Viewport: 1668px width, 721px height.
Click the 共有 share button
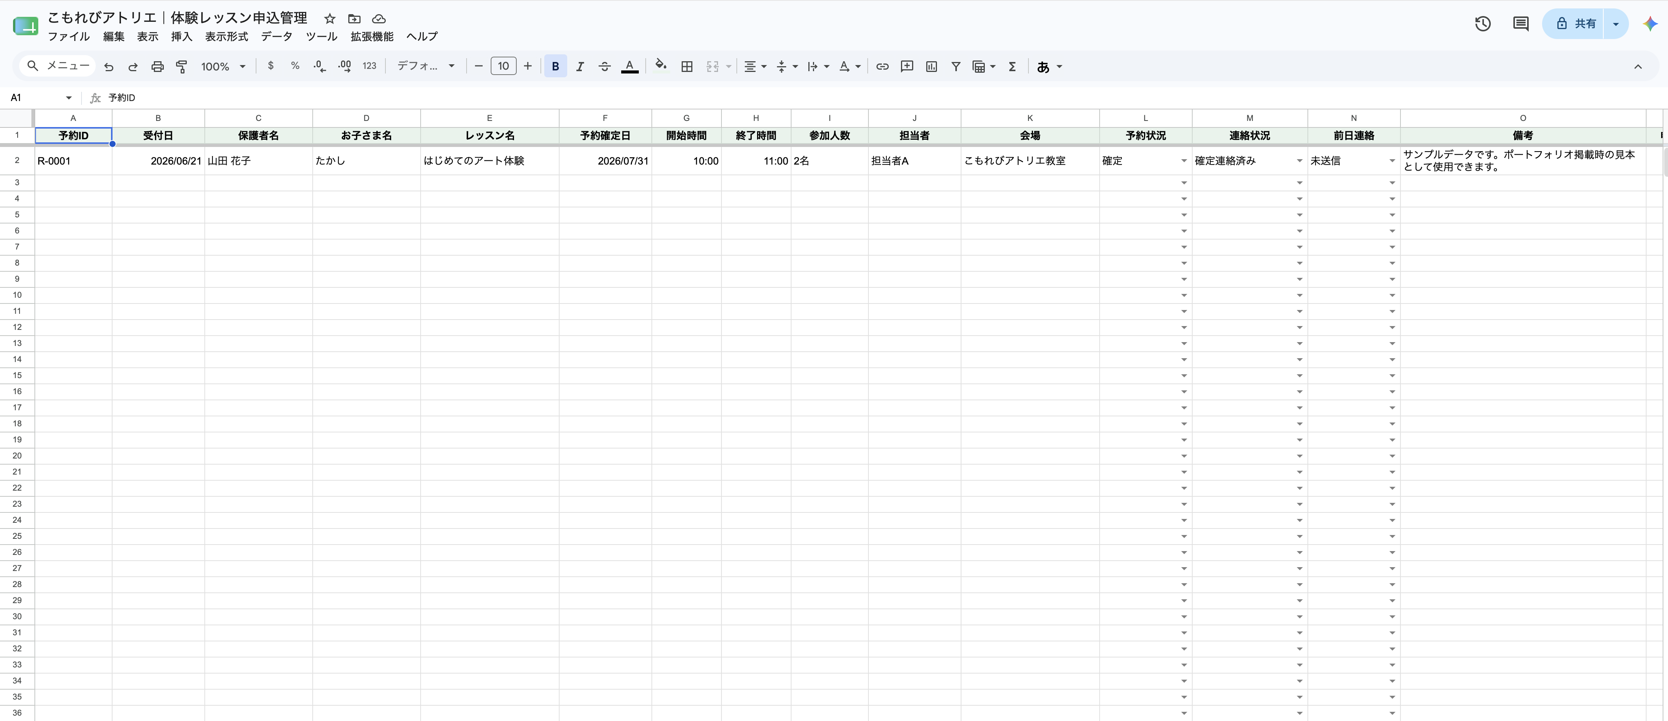point(1573,24)
